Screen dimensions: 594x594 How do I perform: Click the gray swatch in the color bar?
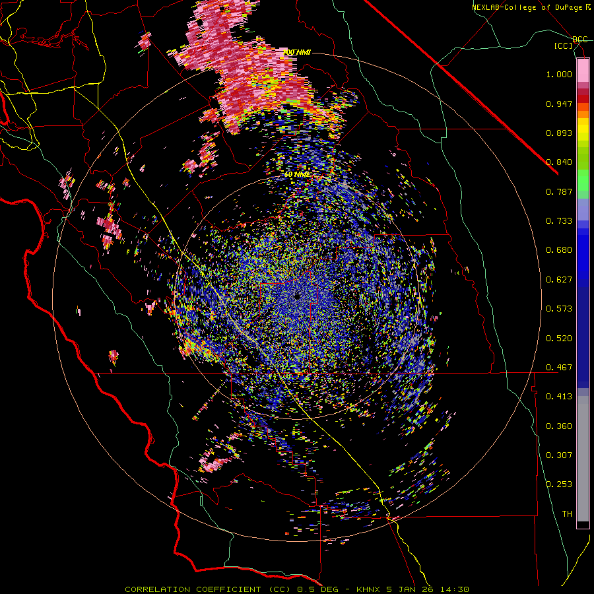pyautogui.click(x=583, y=459)
